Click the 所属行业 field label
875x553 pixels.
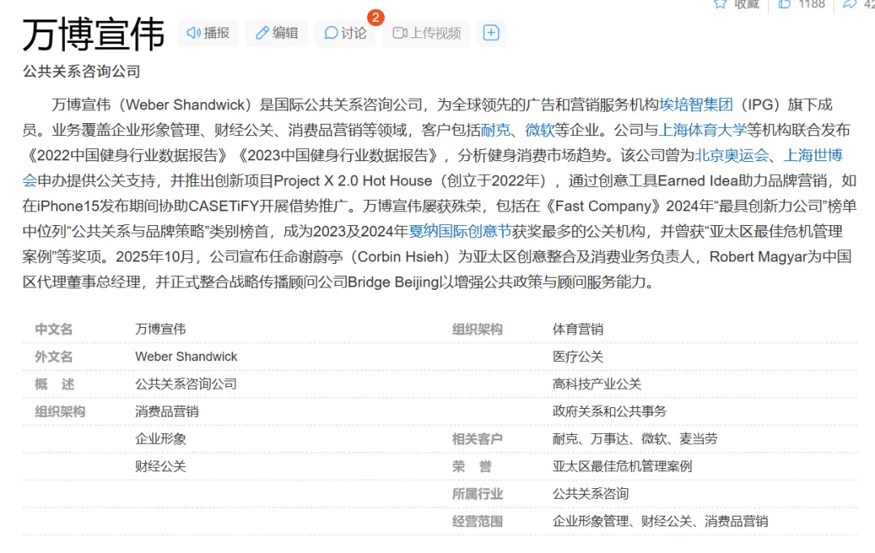(477, 494)
